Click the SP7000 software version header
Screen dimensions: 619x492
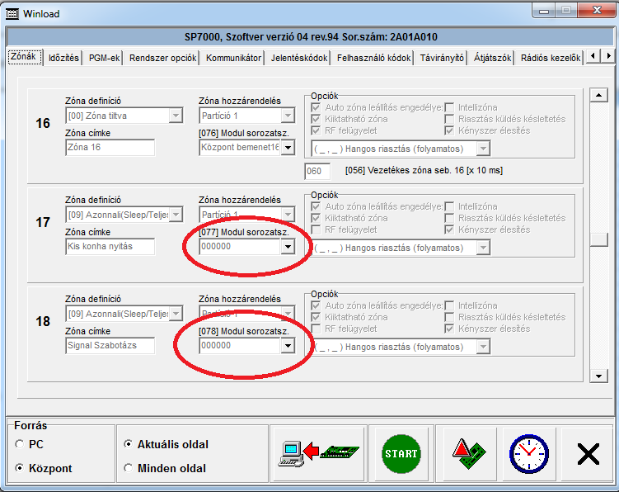pyautogui.click(x=311, y=37)
